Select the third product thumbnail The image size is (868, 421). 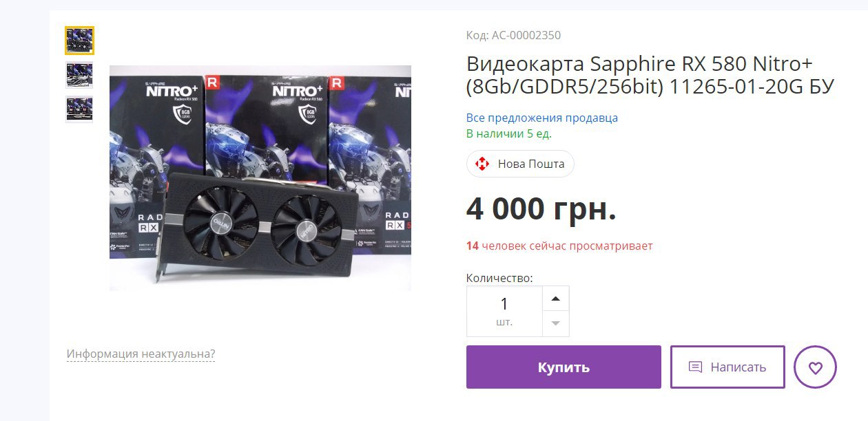(79, 109)
